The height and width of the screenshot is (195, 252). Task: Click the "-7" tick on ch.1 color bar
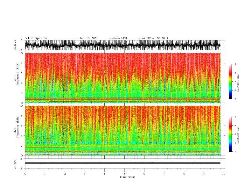pos(235,99)
